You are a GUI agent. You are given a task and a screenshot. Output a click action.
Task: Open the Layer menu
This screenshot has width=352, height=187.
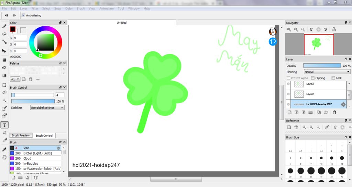click(x=24, y=9)
